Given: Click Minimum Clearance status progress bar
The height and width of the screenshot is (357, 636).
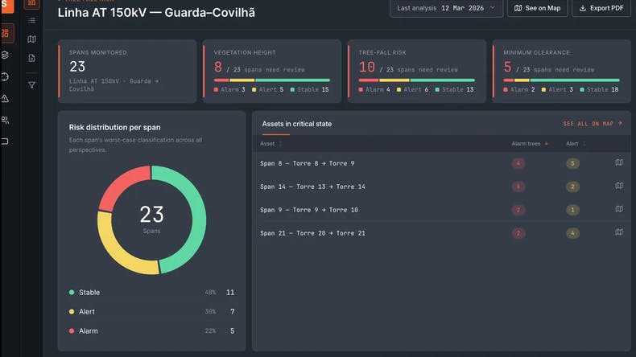Looking at the screenshot, I should (561, 80).
